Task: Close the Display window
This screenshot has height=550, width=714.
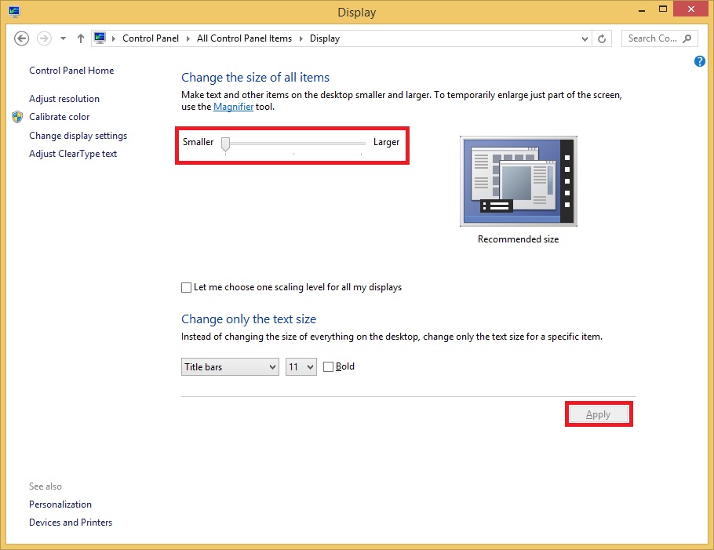Action: click(x=690, y=9)
